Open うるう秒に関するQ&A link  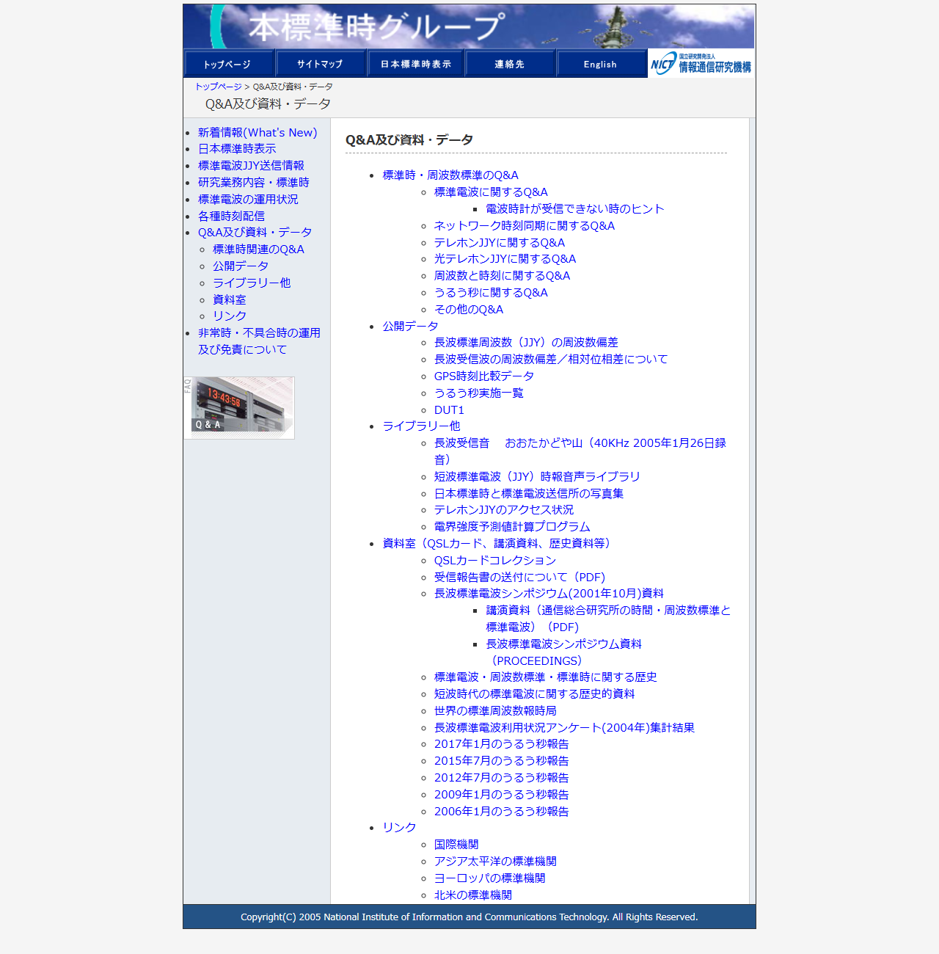pos(491,293)
